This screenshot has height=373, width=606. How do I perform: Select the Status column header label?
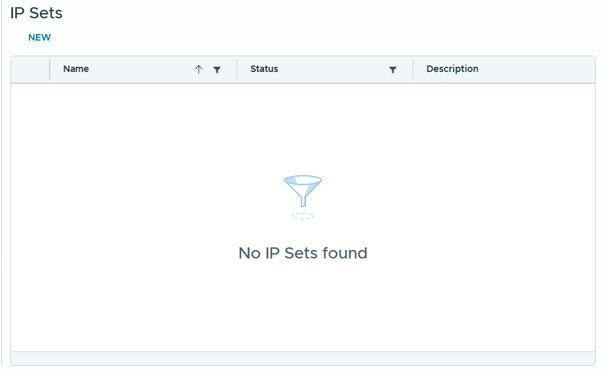(264, 69)
